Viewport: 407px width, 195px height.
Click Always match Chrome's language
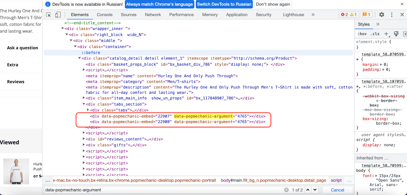(159, 4)
